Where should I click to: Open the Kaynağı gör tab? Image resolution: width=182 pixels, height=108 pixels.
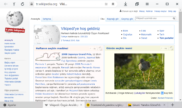[x=113, y=19]
